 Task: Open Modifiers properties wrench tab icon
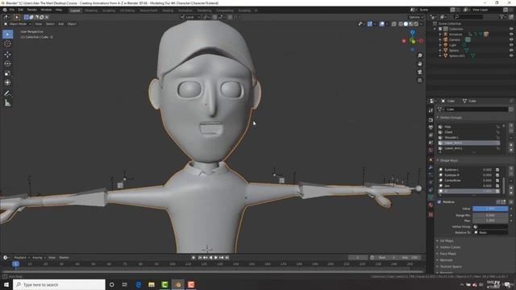431,168
